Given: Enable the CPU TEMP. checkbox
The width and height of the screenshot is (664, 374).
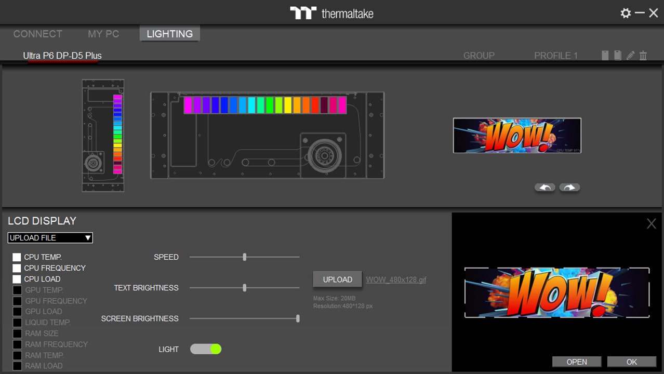Looking at the screenshot, I should point(17,257).
